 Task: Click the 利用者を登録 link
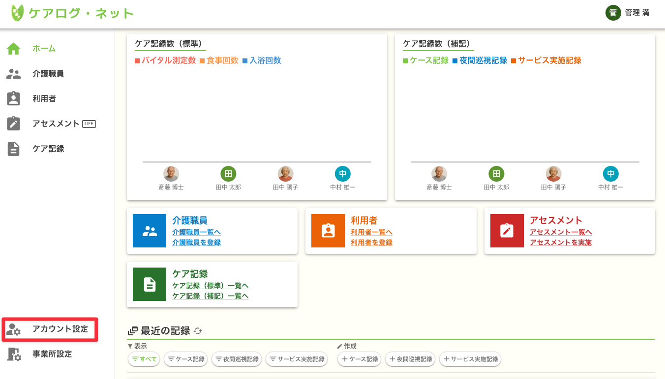coord(371,243)
